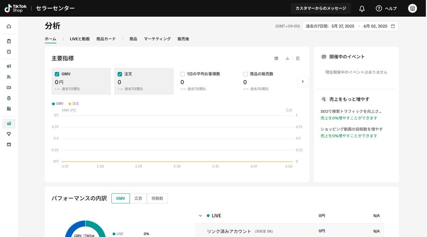The image size is (427, 237).
Task: Select the 視聴数 performance breakdown button
Action: [x=157, y=199]
